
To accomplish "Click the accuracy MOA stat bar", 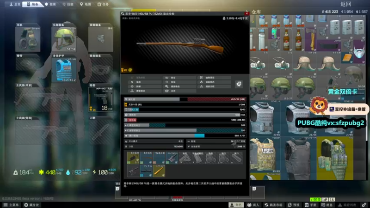I will (185, 115).
